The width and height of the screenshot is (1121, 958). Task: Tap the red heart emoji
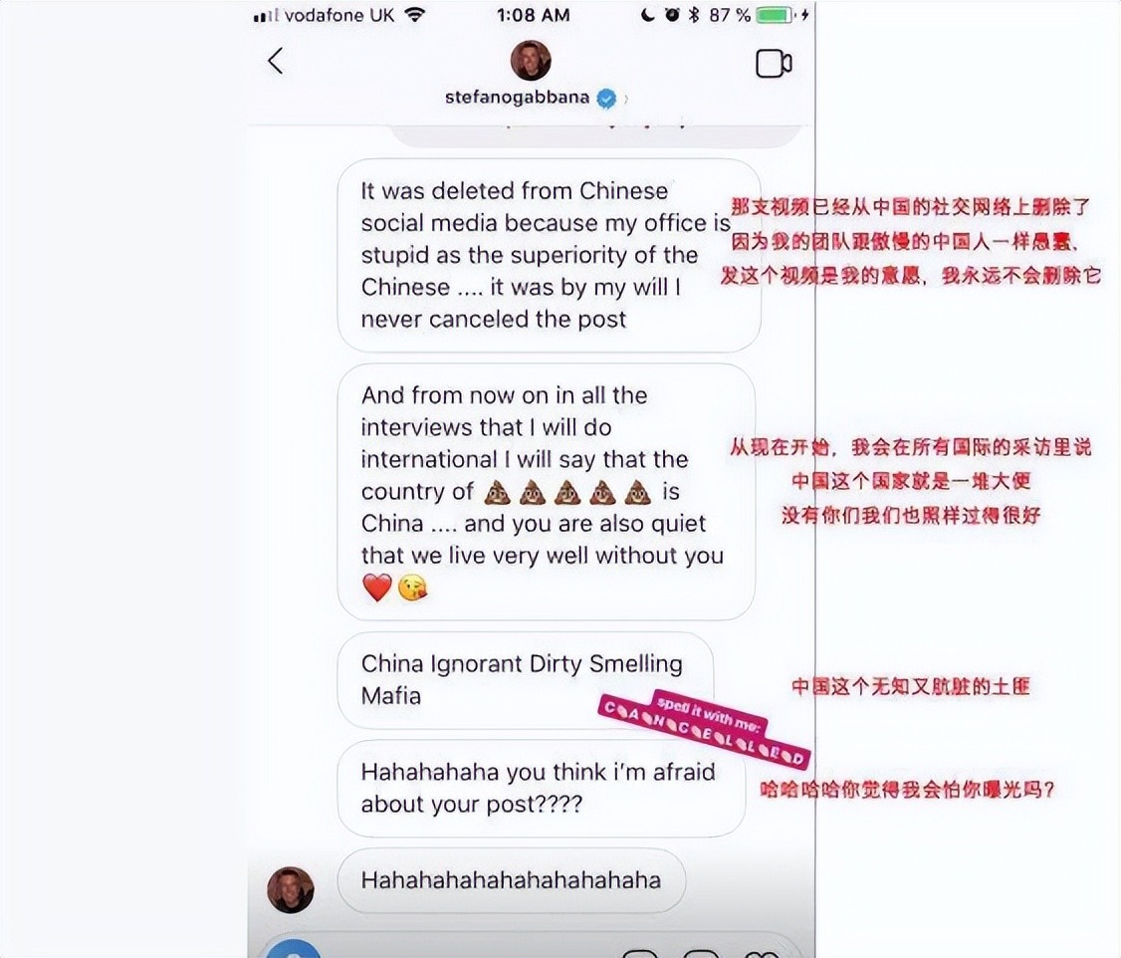click(376, 588)
